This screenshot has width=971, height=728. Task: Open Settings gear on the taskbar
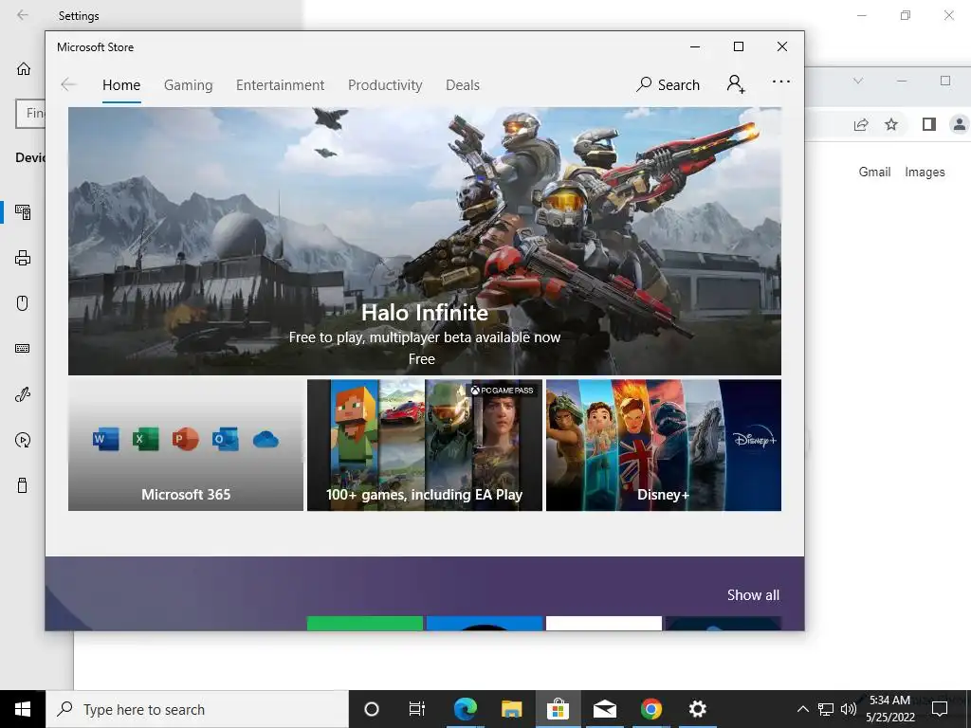(698, 709)
